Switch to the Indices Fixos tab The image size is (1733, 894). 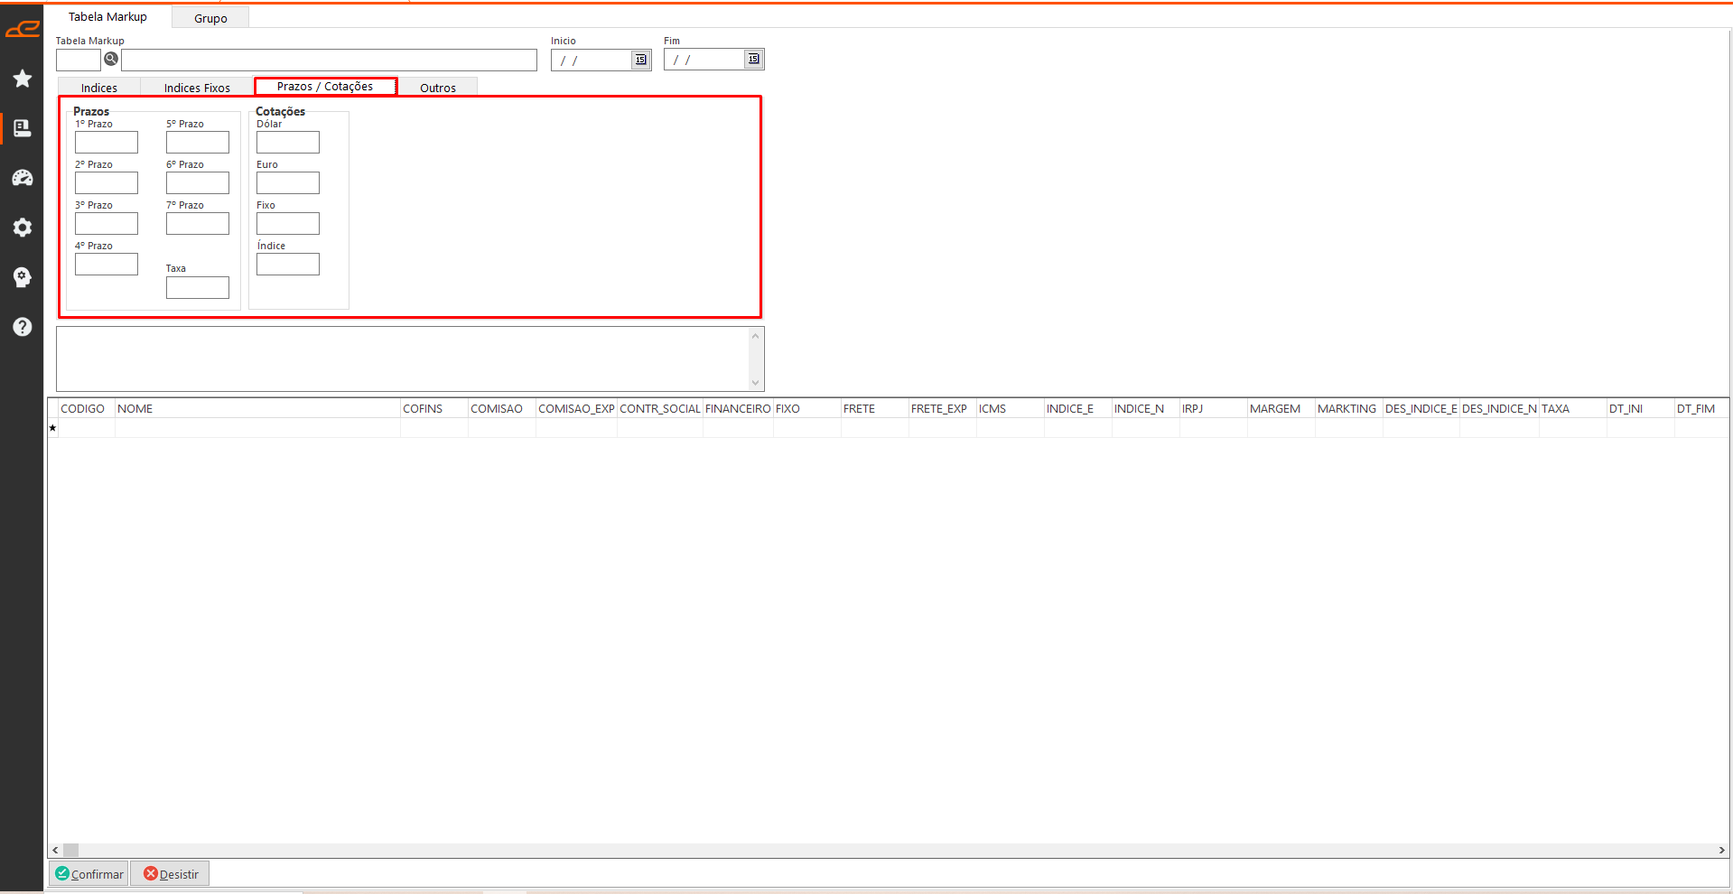[x=197, y=88]
